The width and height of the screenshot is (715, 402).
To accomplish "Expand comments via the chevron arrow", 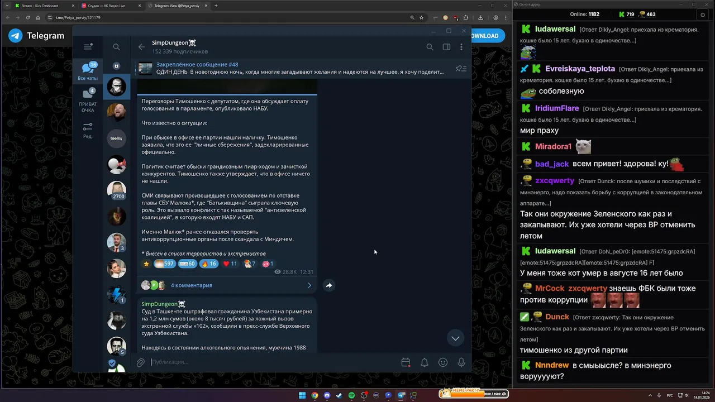I will (309, 285).
